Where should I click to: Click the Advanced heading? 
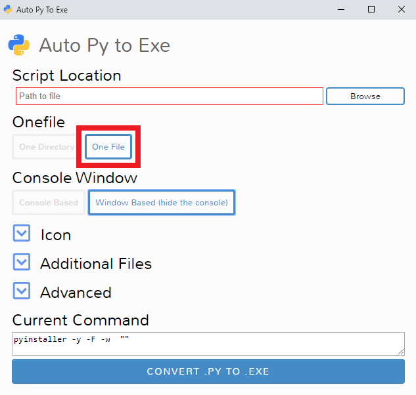(76, 293)
